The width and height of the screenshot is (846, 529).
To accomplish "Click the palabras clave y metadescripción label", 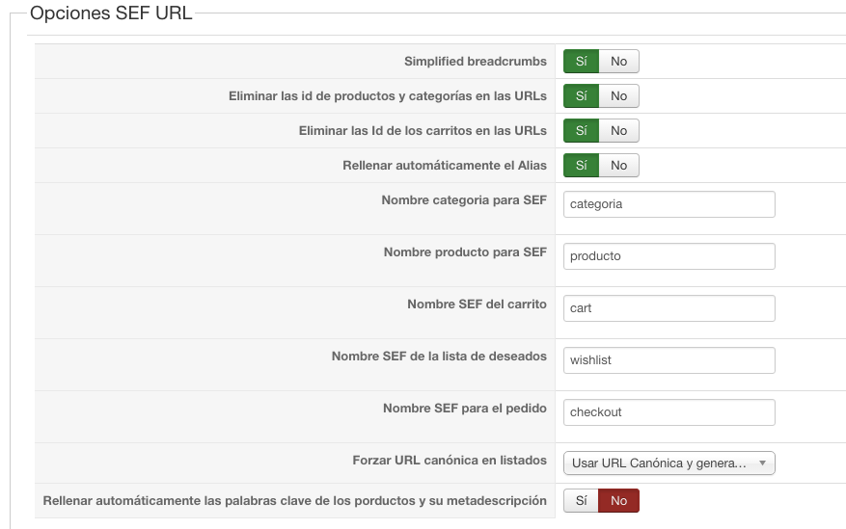I will [294, 500].
